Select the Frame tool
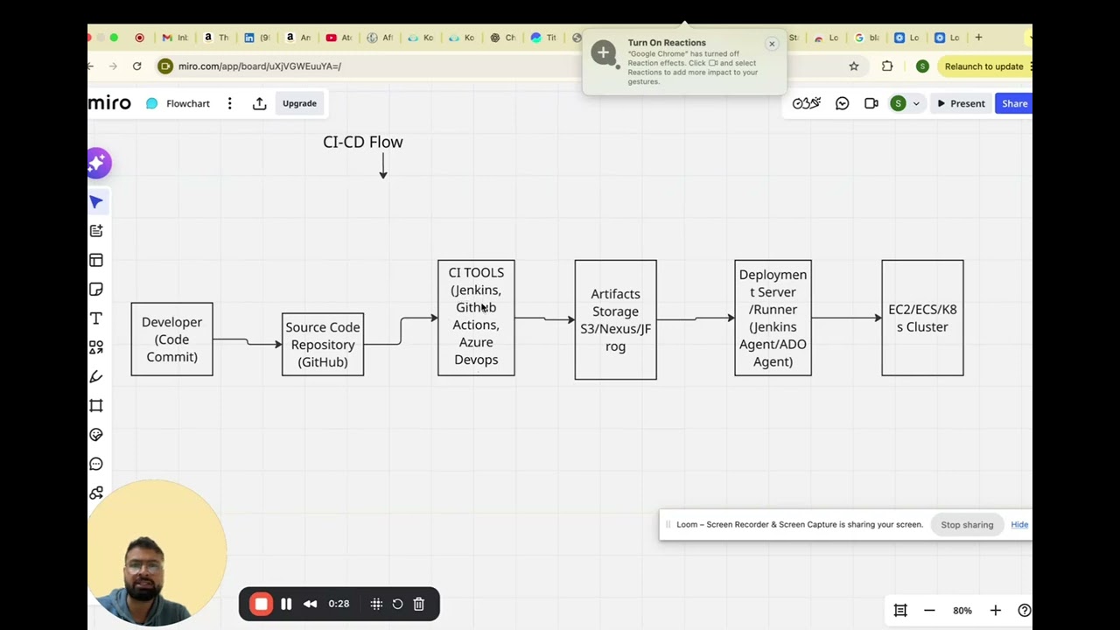The height and width of the screenshot is (630, 1120). coord(96,406)
